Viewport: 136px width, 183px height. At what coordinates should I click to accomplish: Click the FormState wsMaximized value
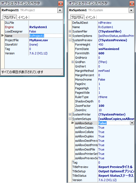[109, 49]
